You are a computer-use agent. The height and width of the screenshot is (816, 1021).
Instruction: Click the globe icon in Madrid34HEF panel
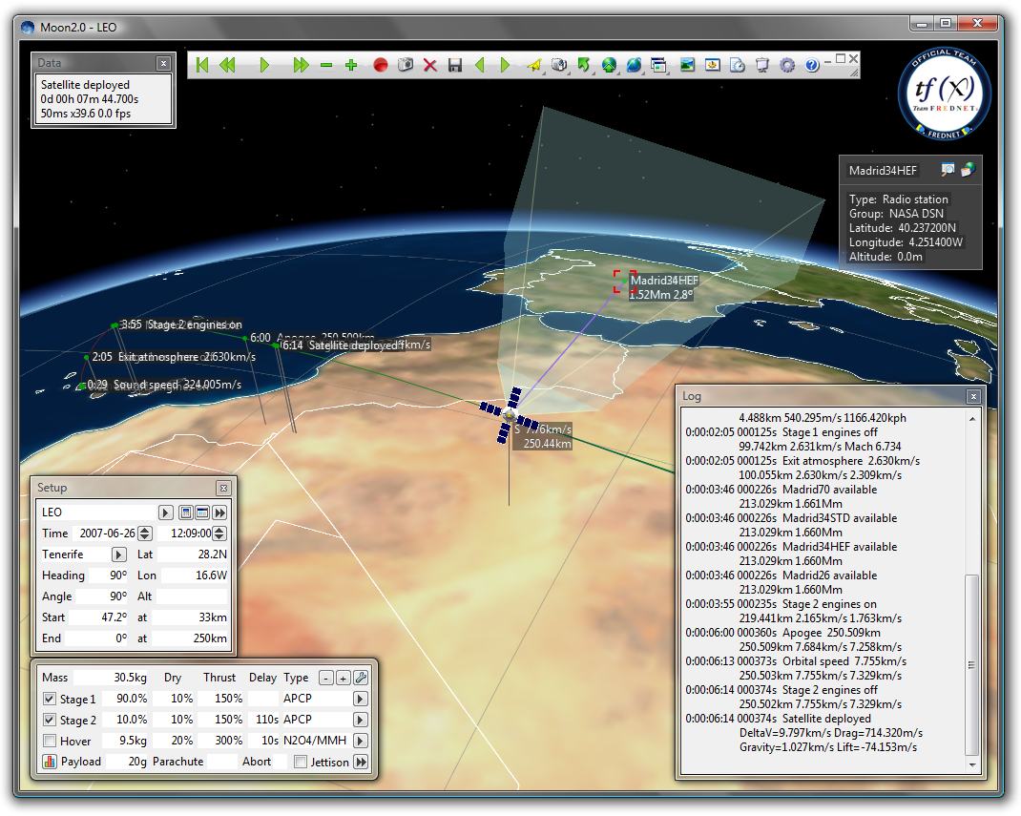(969, 170)
